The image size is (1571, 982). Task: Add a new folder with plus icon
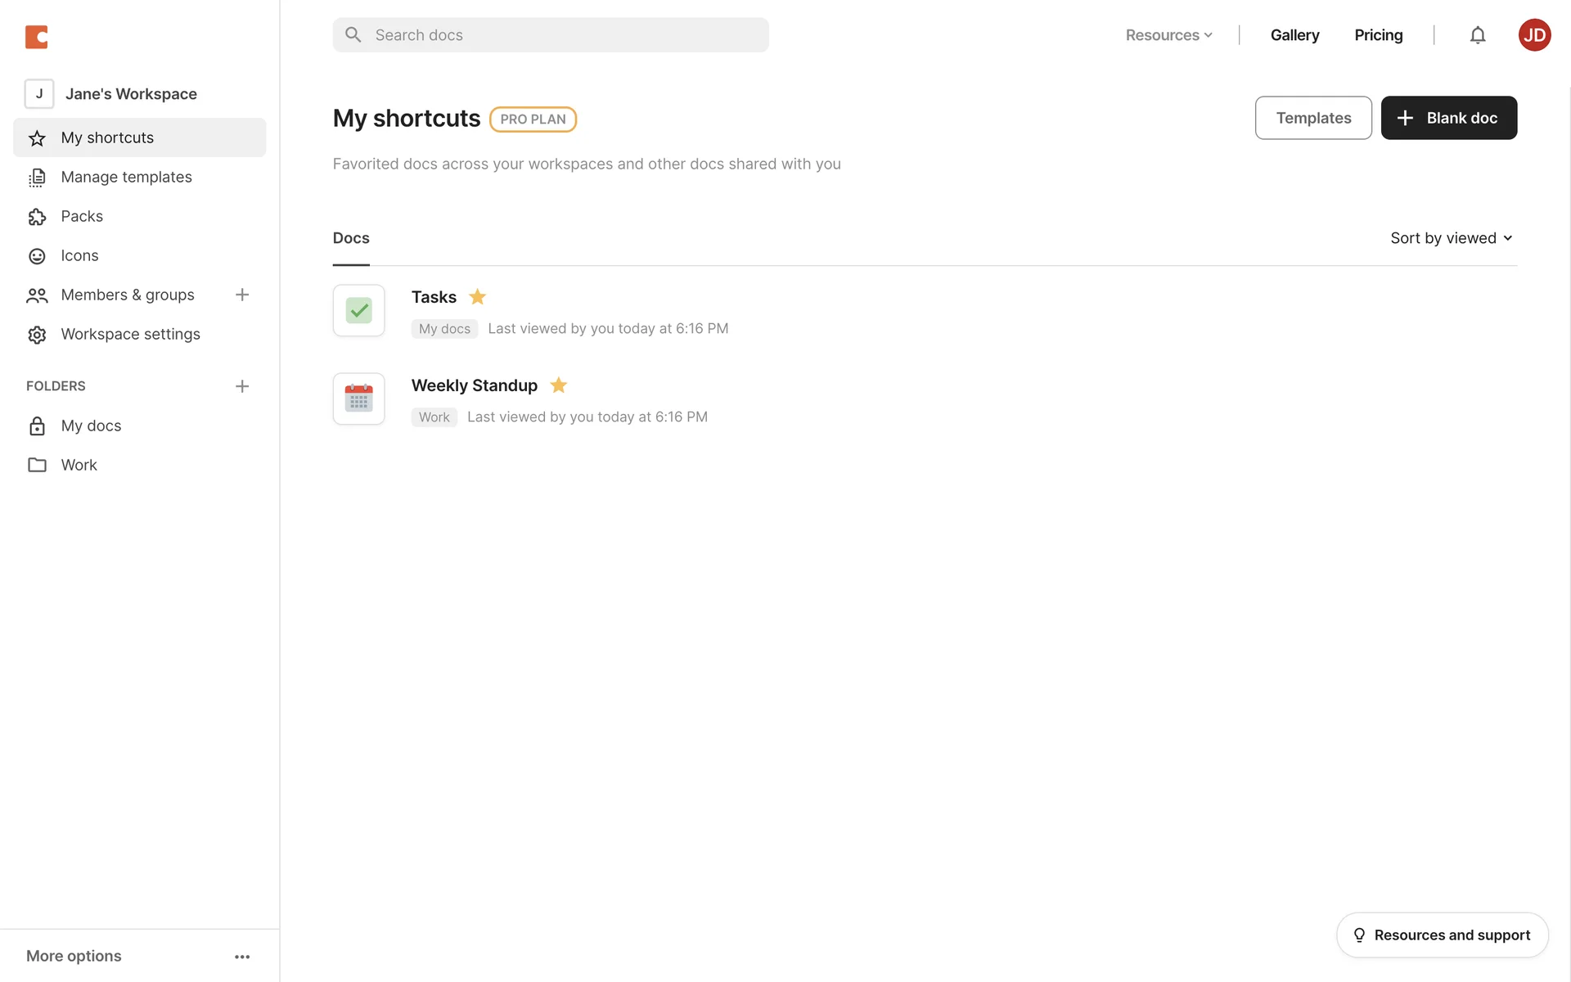point(242,386)
